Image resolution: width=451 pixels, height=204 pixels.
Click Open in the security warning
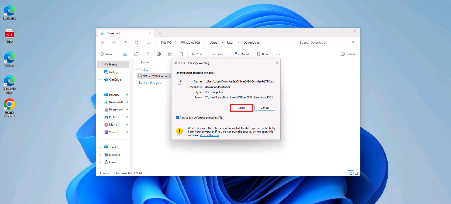pos(241,108)
